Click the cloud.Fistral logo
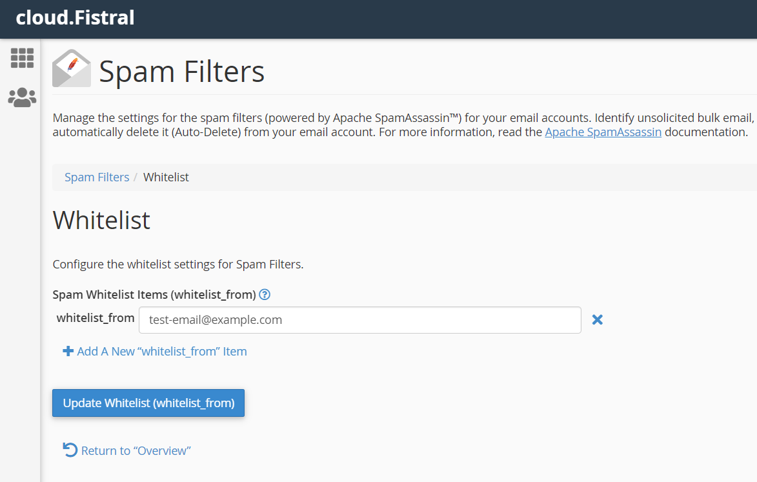This screenshot has height=482, width=757. [75, 17]
